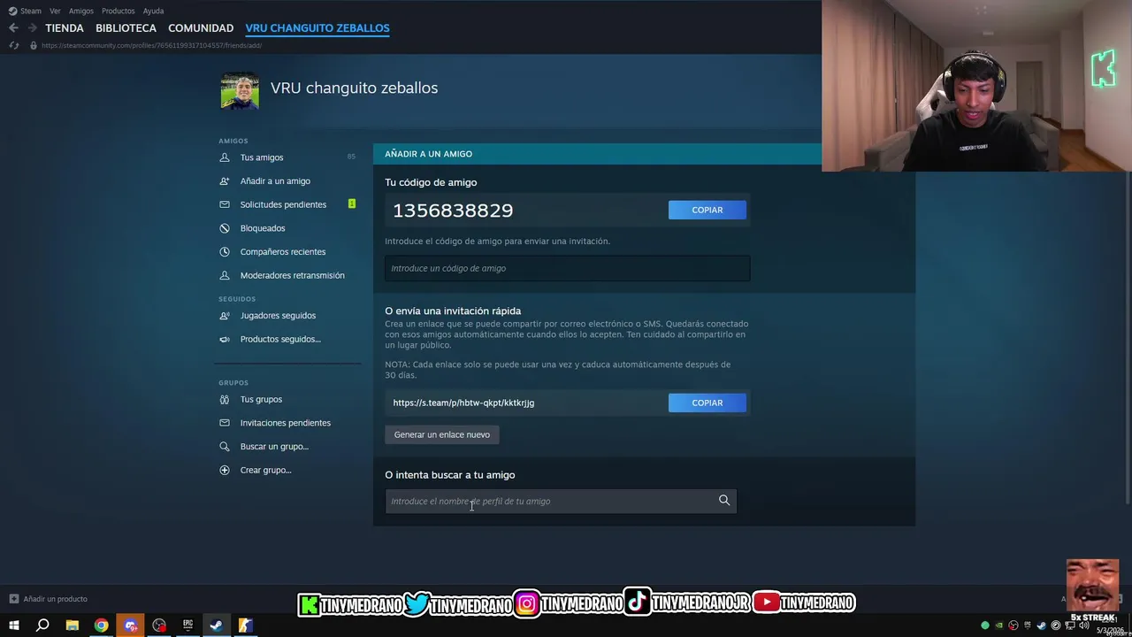
Task: Click the friend code 1356838829
Action: [x=453, y=211]
